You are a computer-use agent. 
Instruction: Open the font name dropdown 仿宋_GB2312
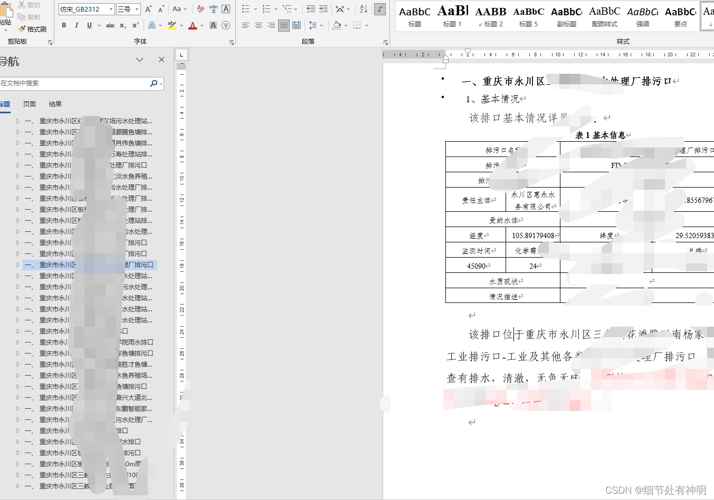click(111, 9)
